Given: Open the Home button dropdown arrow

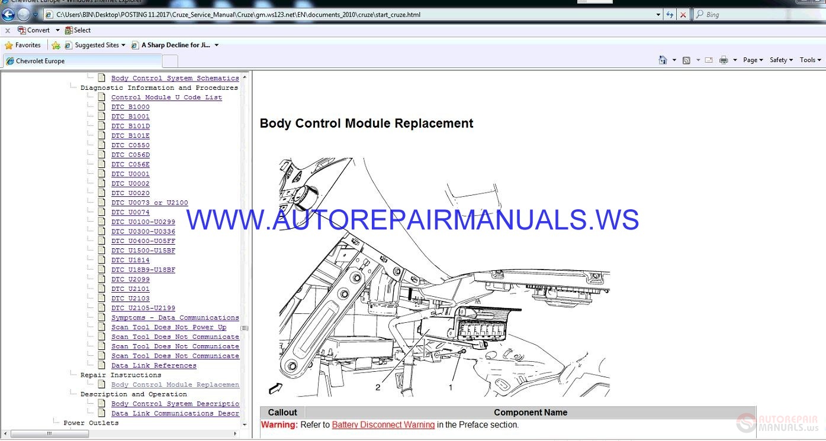Looking at the screenshot, I should point(674,60).
